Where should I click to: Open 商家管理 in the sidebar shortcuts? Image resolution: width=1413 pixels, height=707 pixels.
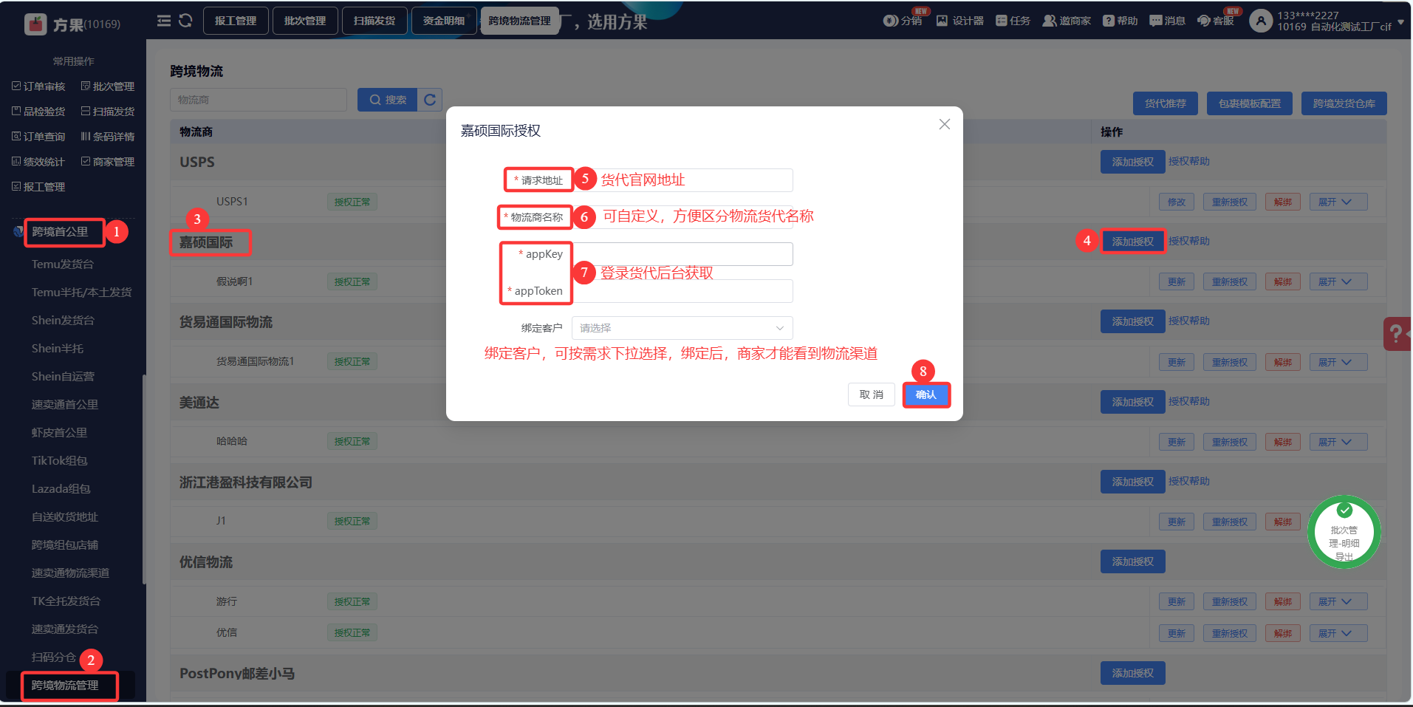pyautogui.click(x=108, y=162)
